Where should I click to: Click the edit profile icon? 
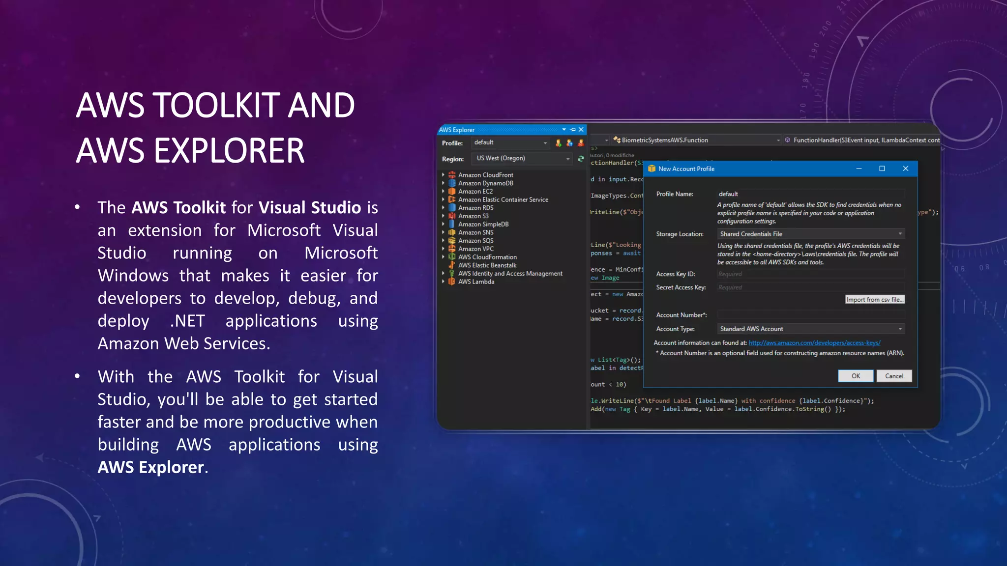[569, 143]
